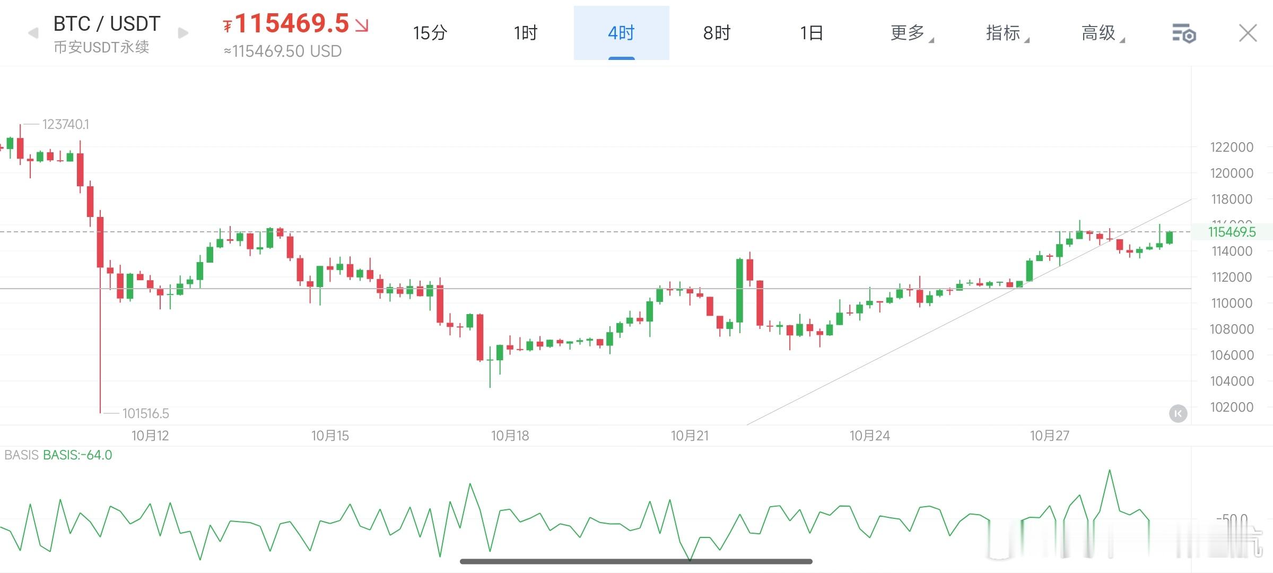Switch to the 15分 timeframe tab
This screenshot has height=573, width=1273.
click(x=430, y=33)
